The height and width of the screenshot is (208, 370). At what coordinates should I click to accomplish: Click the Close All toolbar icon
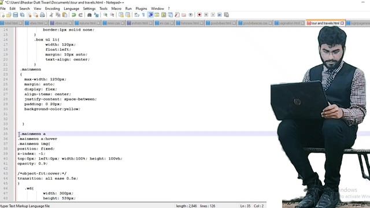pos(36,15)
